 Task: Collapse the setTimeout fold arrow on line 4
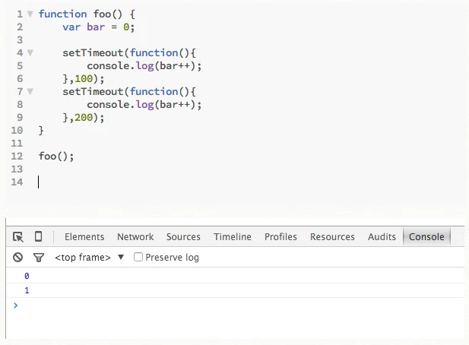pos(30,53)
